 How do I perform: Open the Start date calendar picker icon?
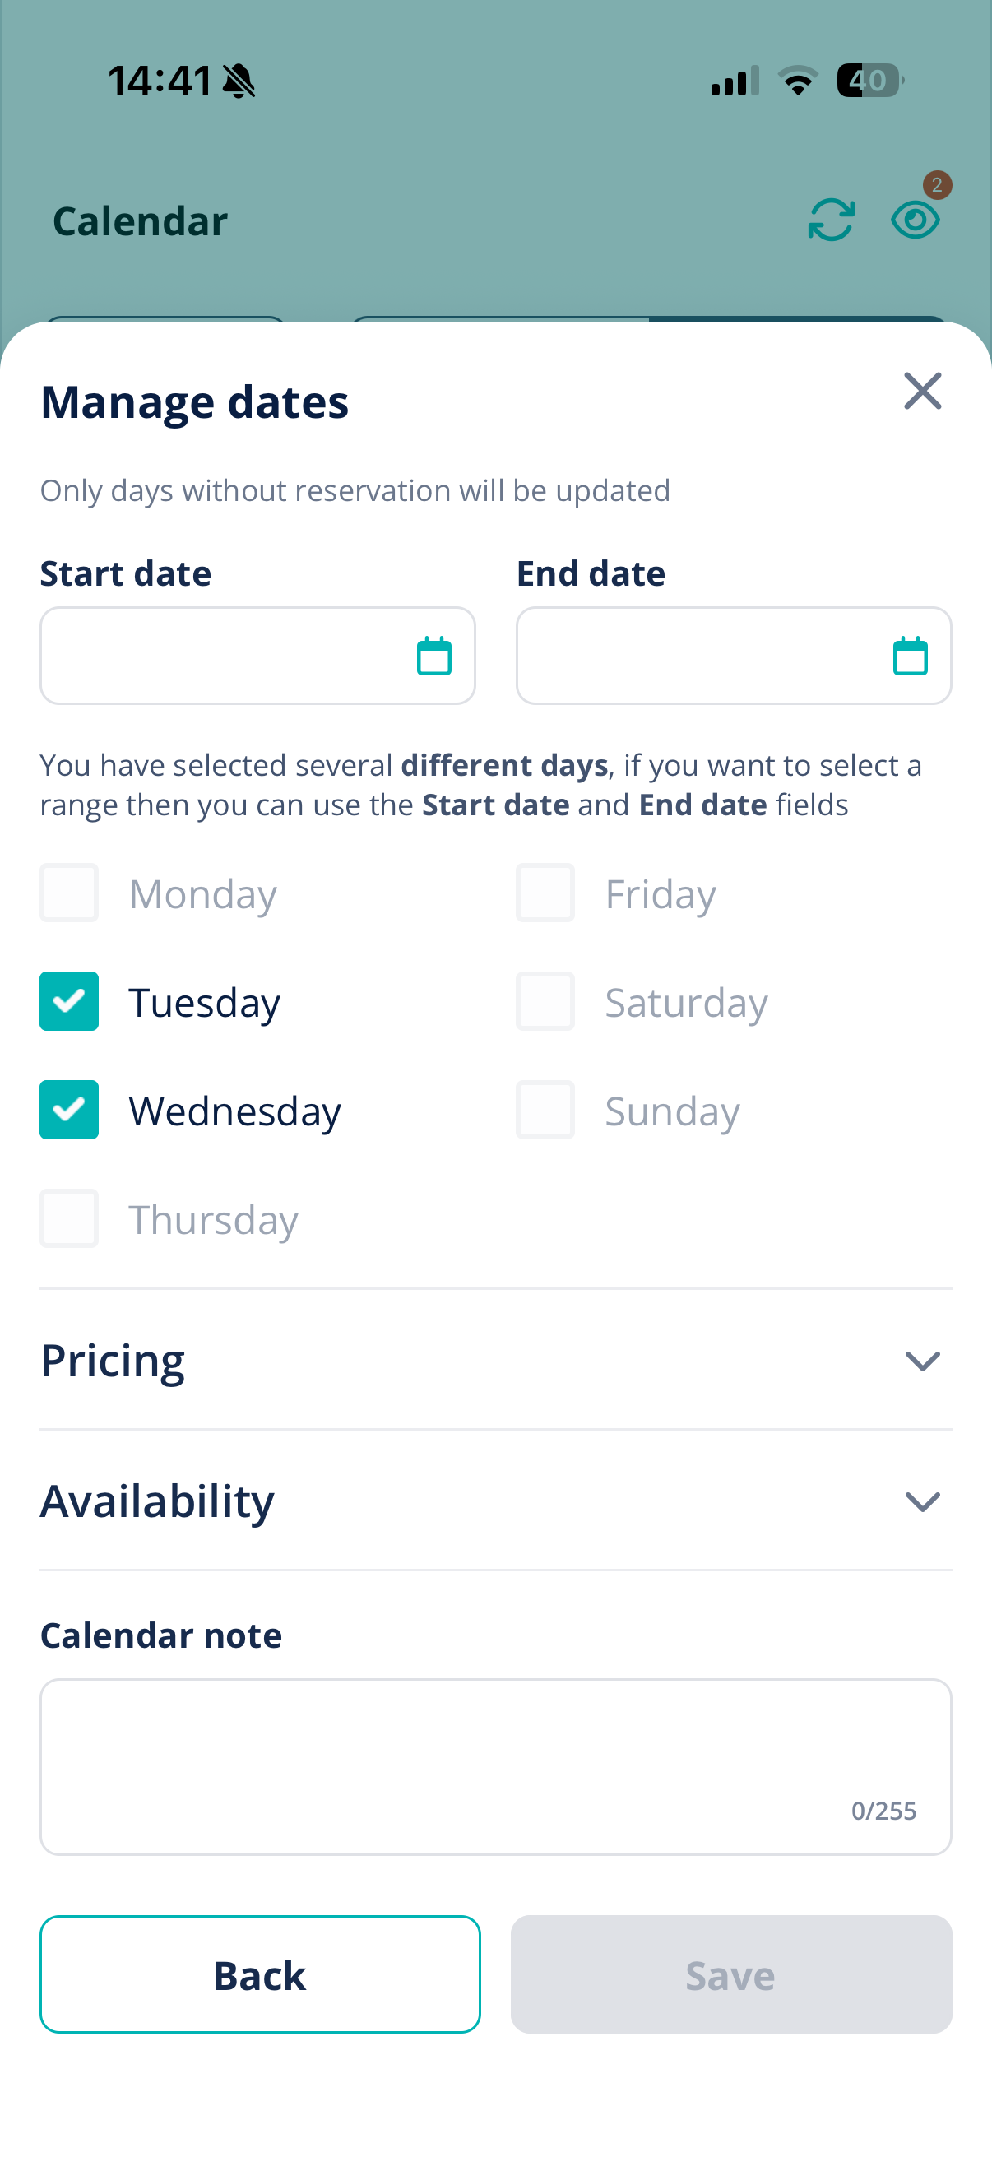pos(433,656)
